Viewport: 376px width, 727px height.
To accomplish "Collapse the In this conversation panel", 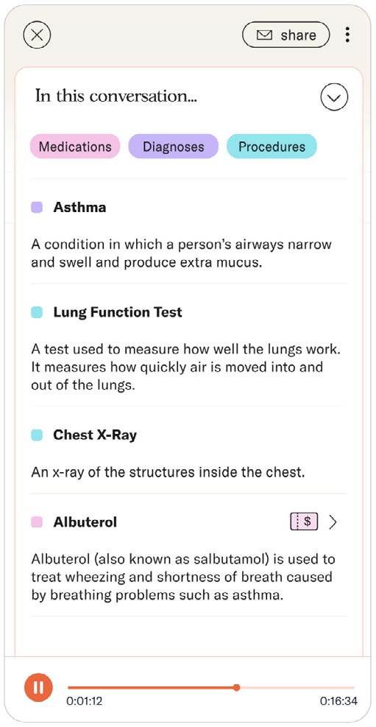I will pyautogui.click(x=334, y=97).
